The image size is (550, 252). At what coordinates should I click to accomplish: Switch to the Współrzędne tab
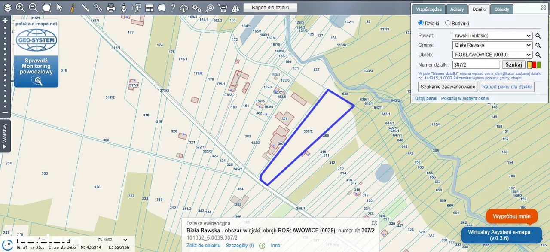pos(429,9)
